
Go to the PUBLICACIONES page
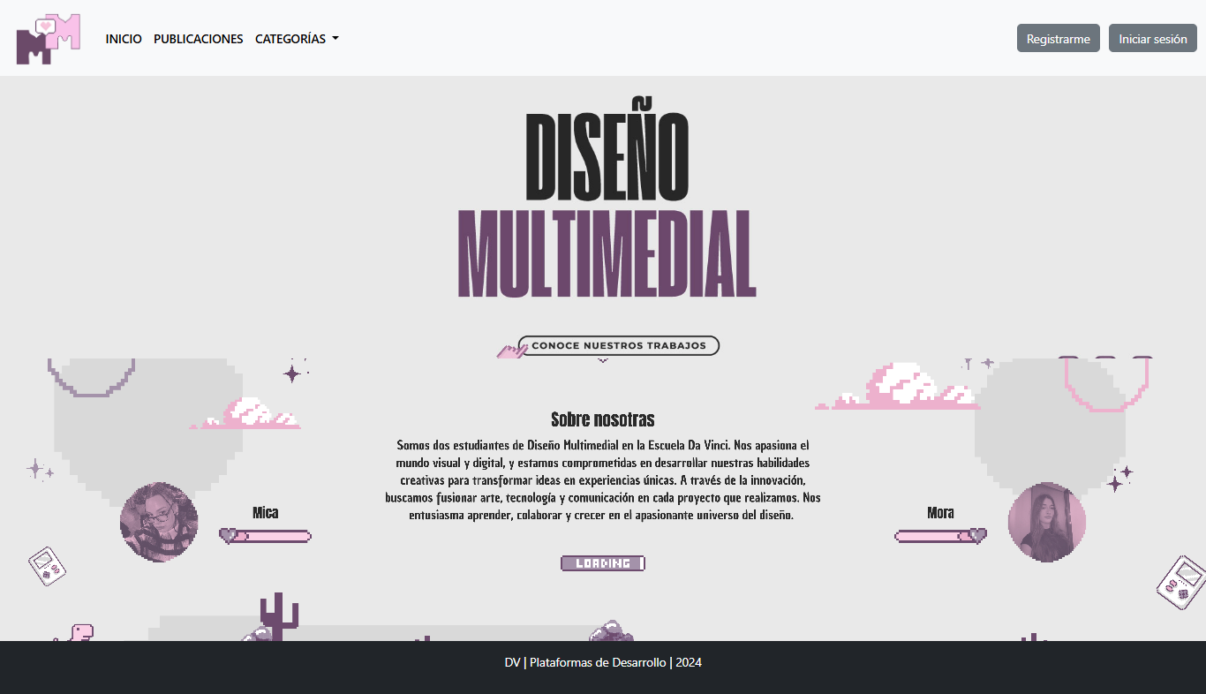tap(198, 39)
